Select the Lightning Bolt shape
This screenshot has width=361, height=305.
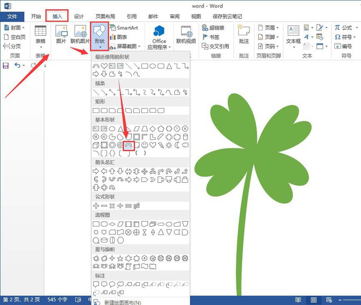click(161, 145)
